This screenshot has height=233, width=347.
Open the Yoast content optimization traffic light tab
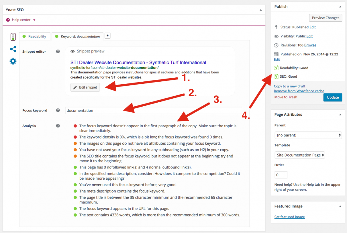point(13,37)
